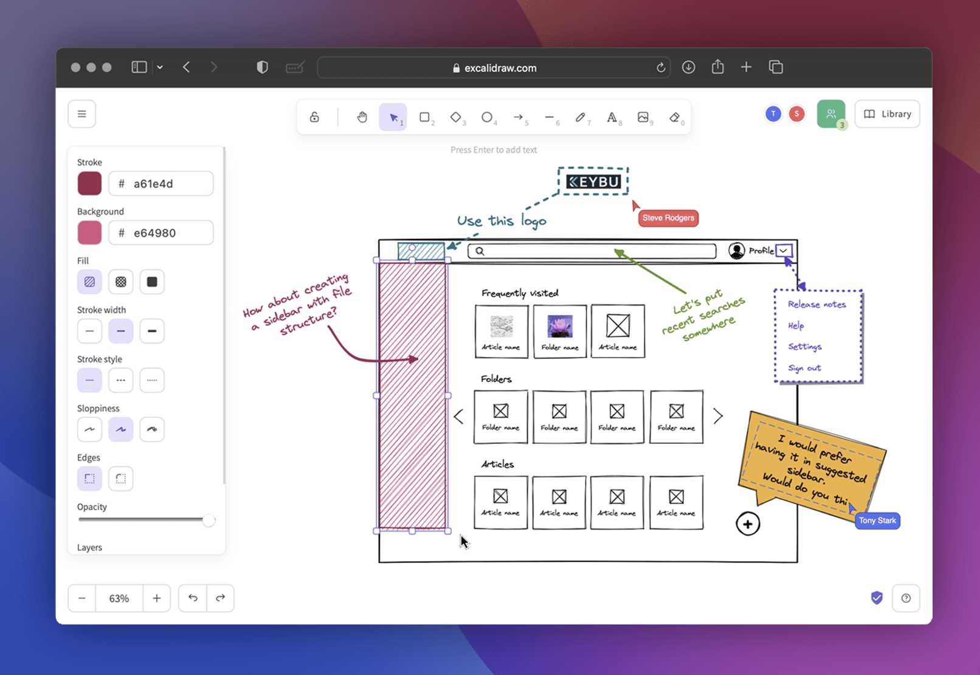Open the hamburger main menu
980x675 pixels.
pos(82,114)
